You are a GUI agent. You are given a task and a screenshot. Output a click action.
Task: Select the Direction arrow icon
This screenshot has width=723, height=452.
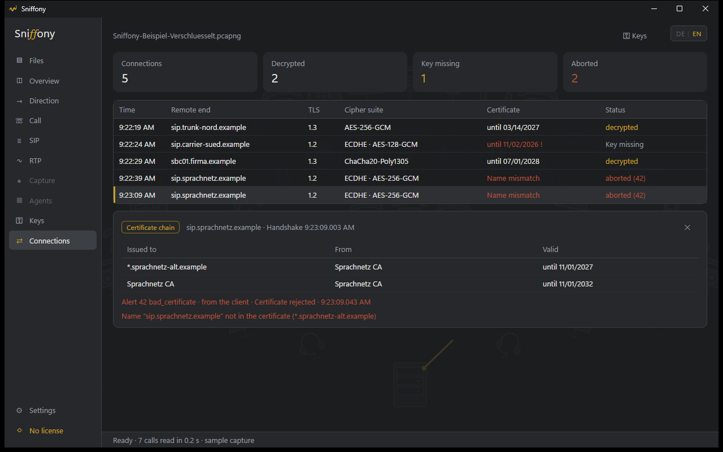point(19,101)
